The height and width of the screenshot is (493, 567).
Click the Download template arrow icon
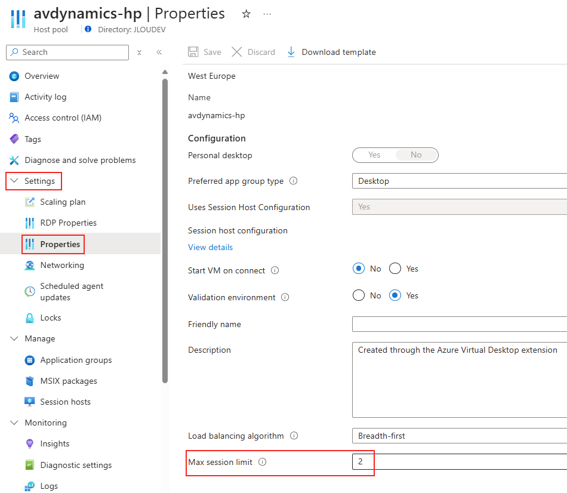(x=291, y=52)
